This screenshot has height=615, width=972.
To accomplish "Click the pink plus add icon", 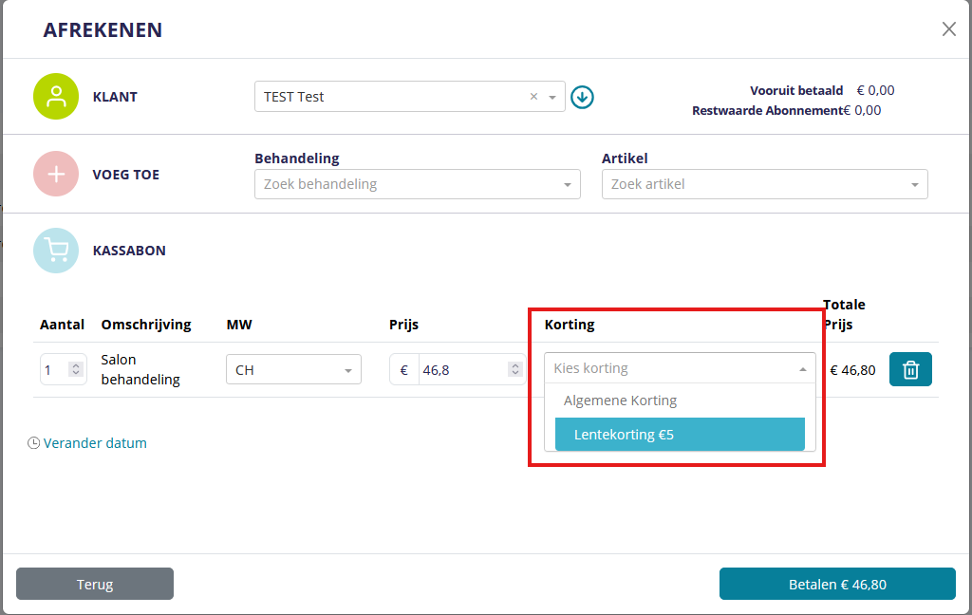I will pos(56,175).
